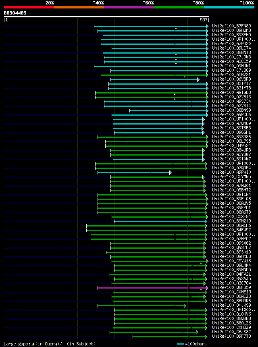Select the UniRef100_C0HEI5 label
Screen dimensions: 258x347
tap(231, 292)
